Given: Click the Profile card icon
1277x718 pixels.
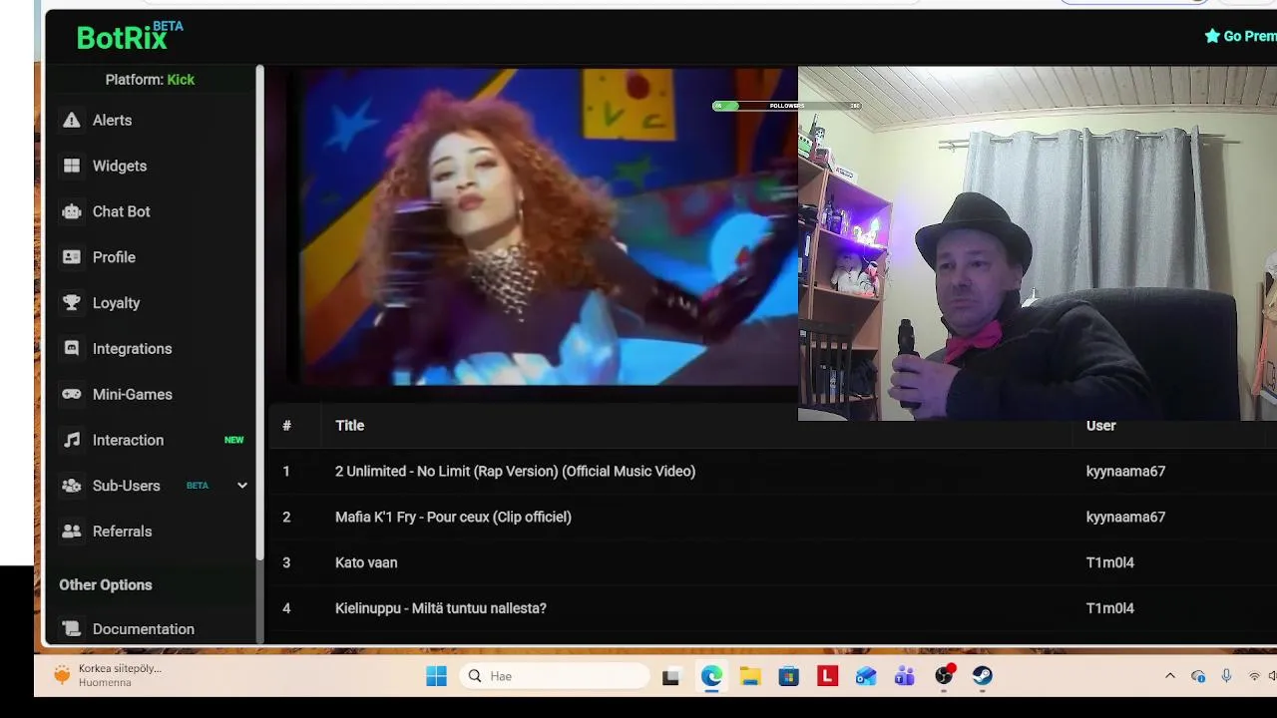Looking at the screenshot, I should [71, 257].
